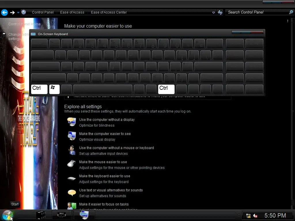Open Control Panel Home link
Viewport: 295px width, 221px height.
(x=24, y=24)
